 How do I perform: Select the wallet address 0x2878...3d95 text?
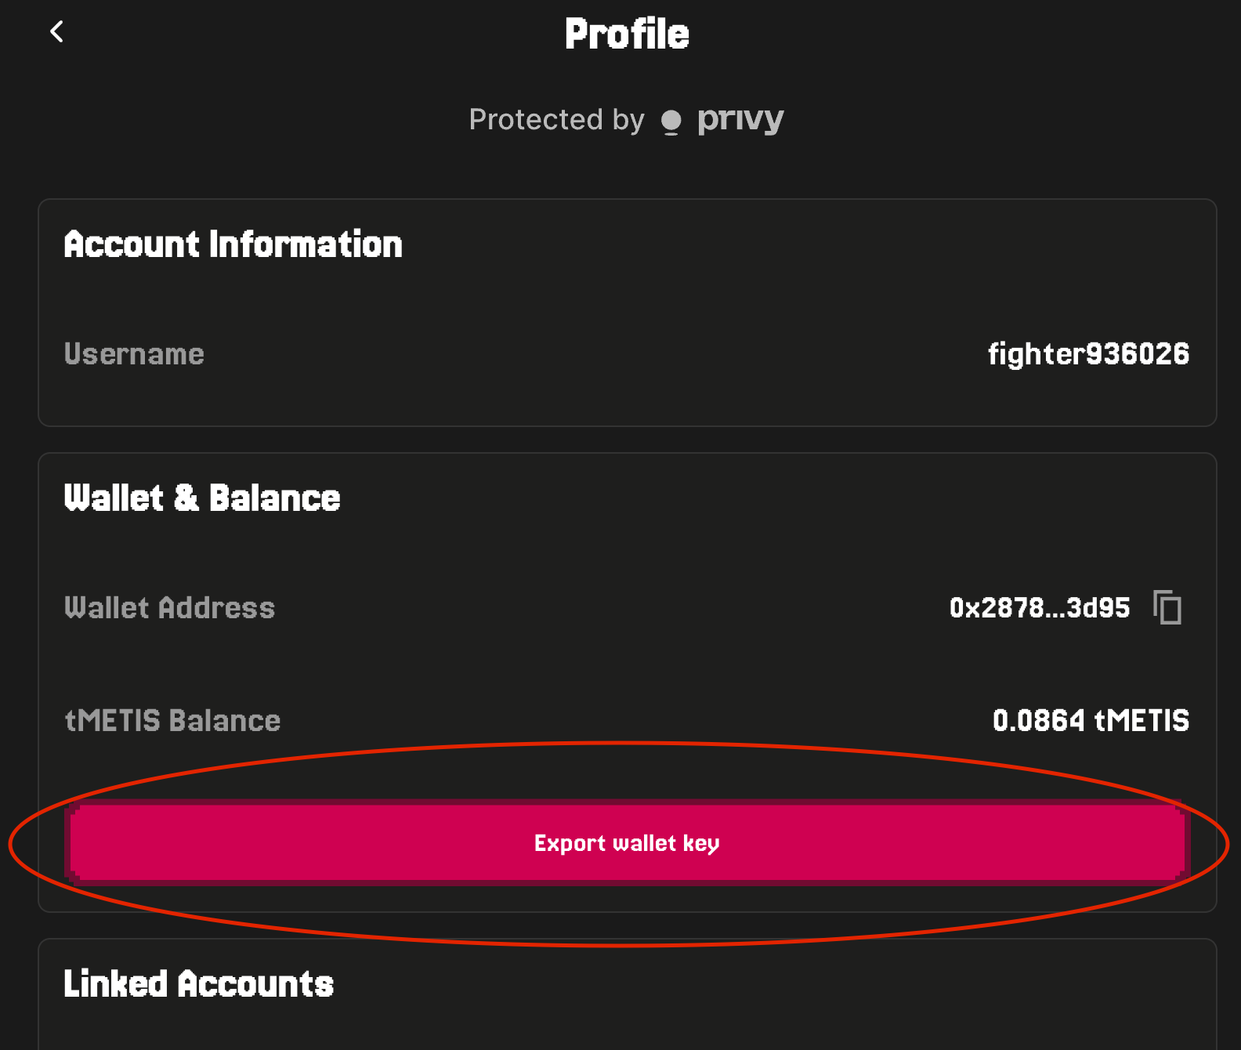(x=1040, y=608)
